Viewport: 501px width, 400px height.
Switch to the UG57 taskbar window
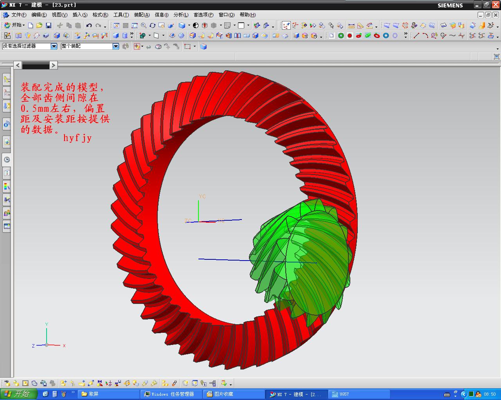click(x=359, y=394)
